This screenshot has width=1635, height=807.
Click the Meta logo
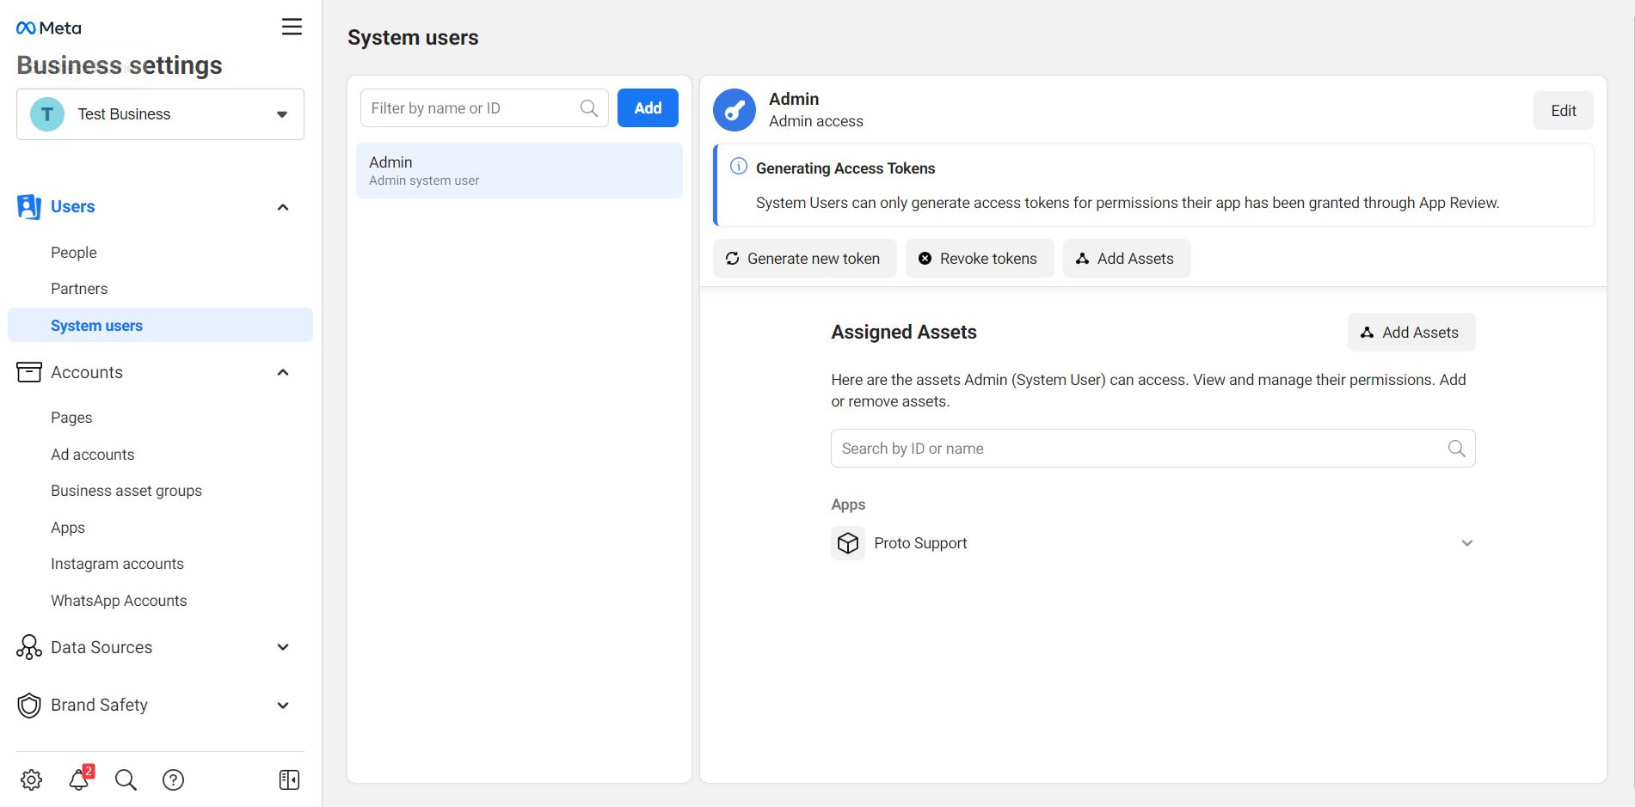(49, 28)
